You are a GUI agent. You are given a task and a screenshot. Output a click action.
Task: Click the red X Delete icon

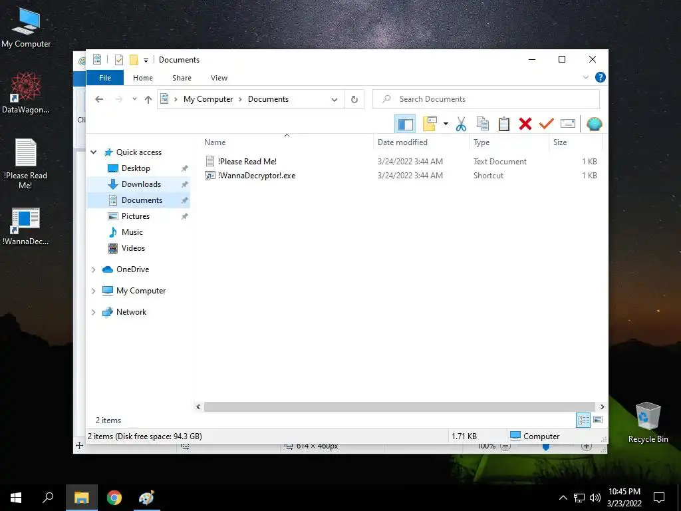pos(525,124)
